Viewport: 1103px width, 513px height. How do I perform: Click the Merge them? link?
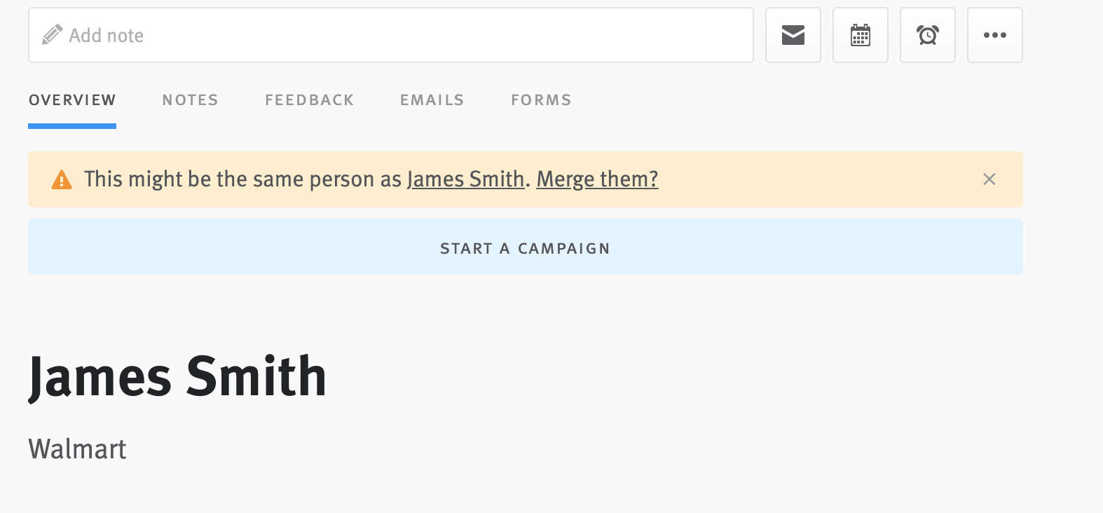coord(597,179)
